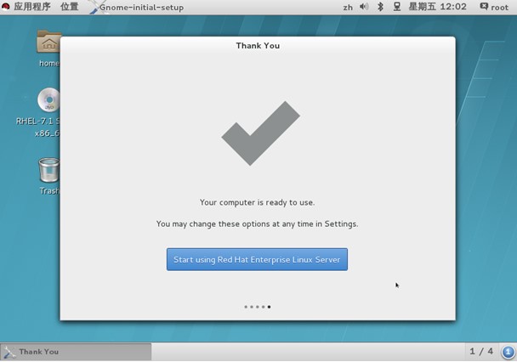The height and width of the screenshot is (362, 517).
Task: Open the 应用程序 applications menu
Action: coord(31,7)
